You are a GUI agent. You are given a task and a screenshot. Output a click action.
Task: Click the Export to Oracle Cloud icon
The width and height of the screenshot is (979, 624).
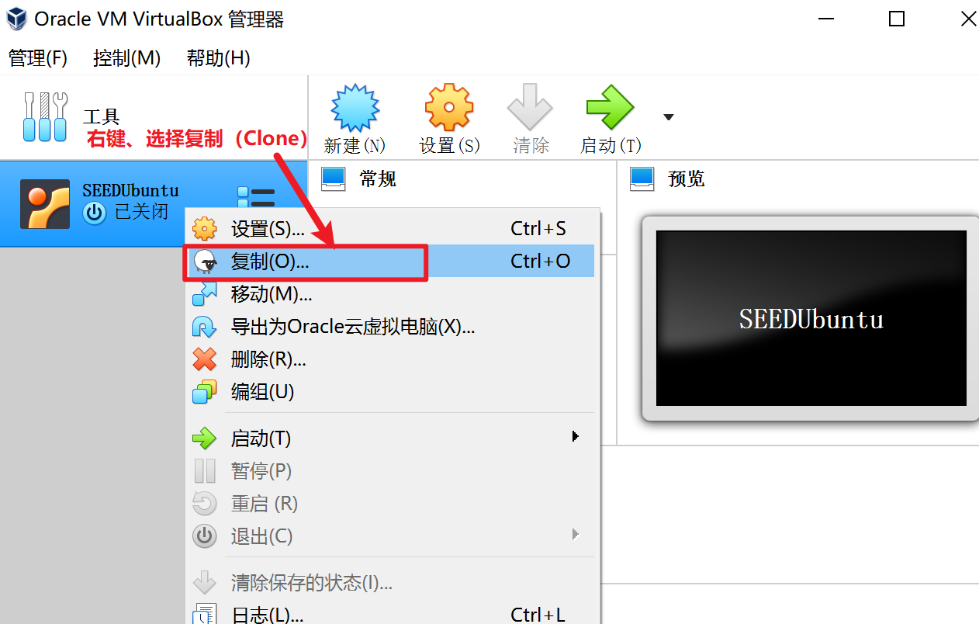pos(204,327)
